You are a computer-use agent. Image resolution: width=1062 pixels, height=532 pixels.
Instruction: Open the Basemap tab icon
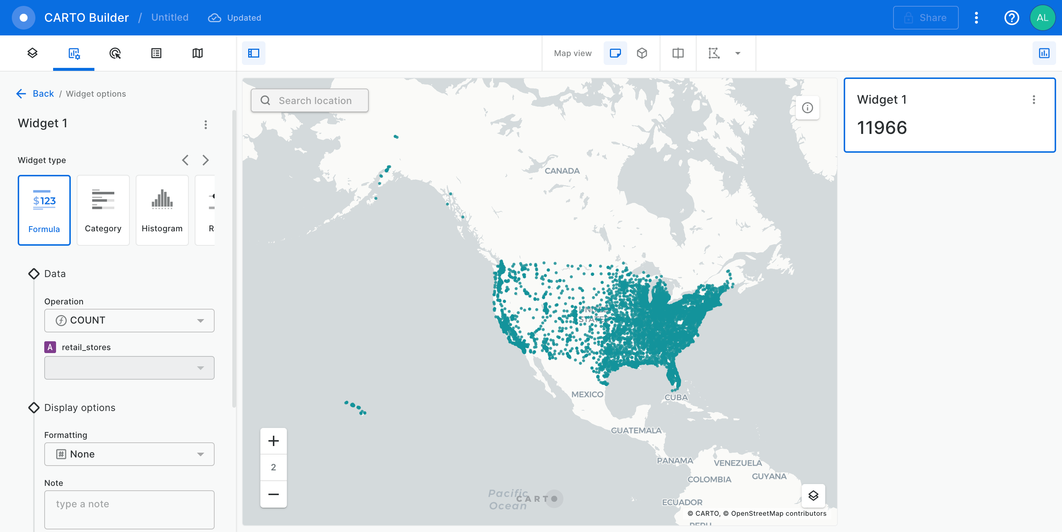point(198,53)
